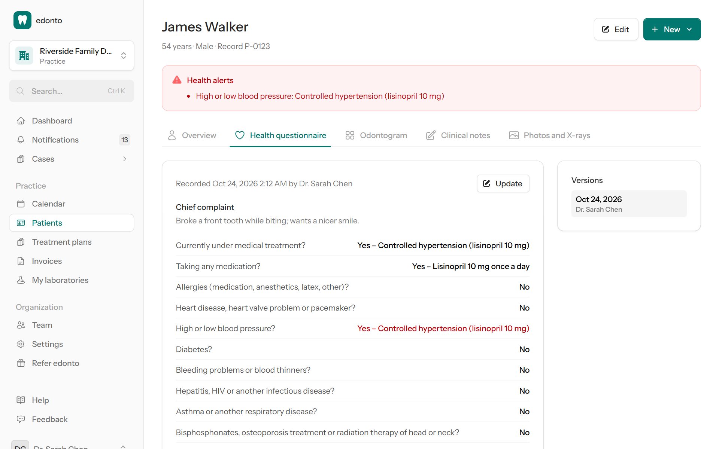Open the Clinical notes tab
This screenshot has height=449, width=719.
[458, 135]
